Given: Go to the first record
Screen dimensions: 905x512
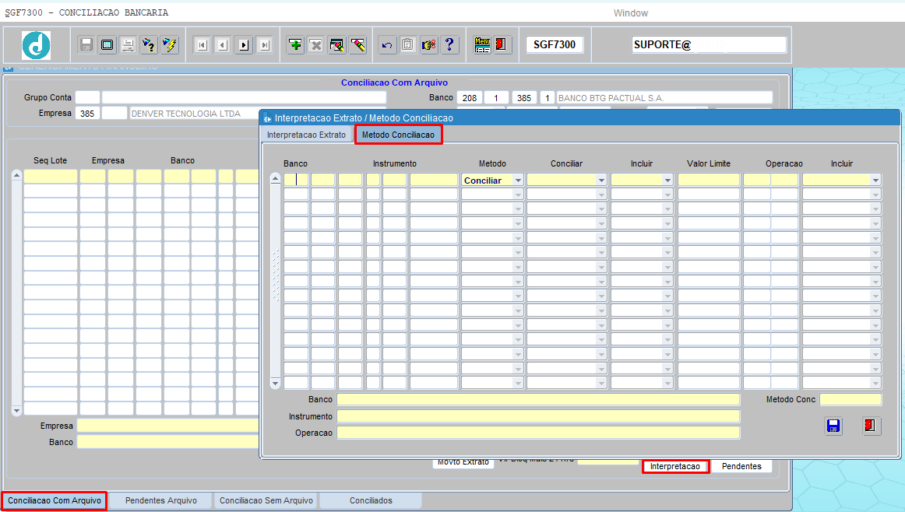Looking at the screenshot, I should click(202, 45).
